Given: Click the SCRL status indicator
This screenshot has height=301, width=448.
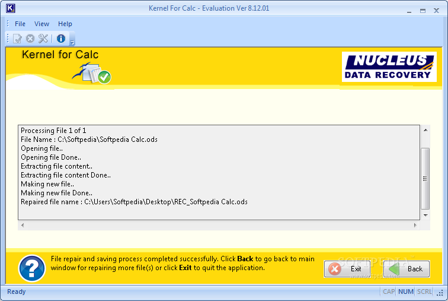Looking at the screenshot, I should point(424,292).
